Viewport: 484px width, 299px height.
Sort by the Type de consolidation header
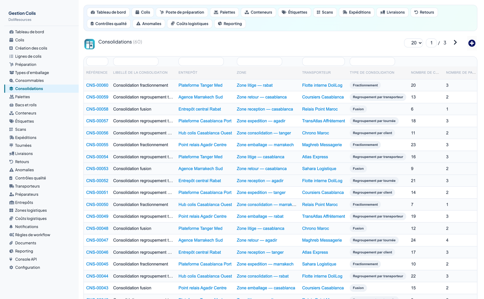(372, 73)
